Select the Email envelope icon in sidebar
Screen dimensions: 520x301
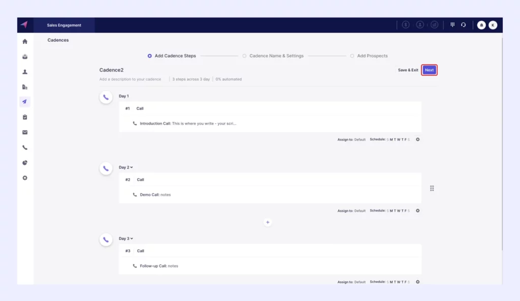24,132
